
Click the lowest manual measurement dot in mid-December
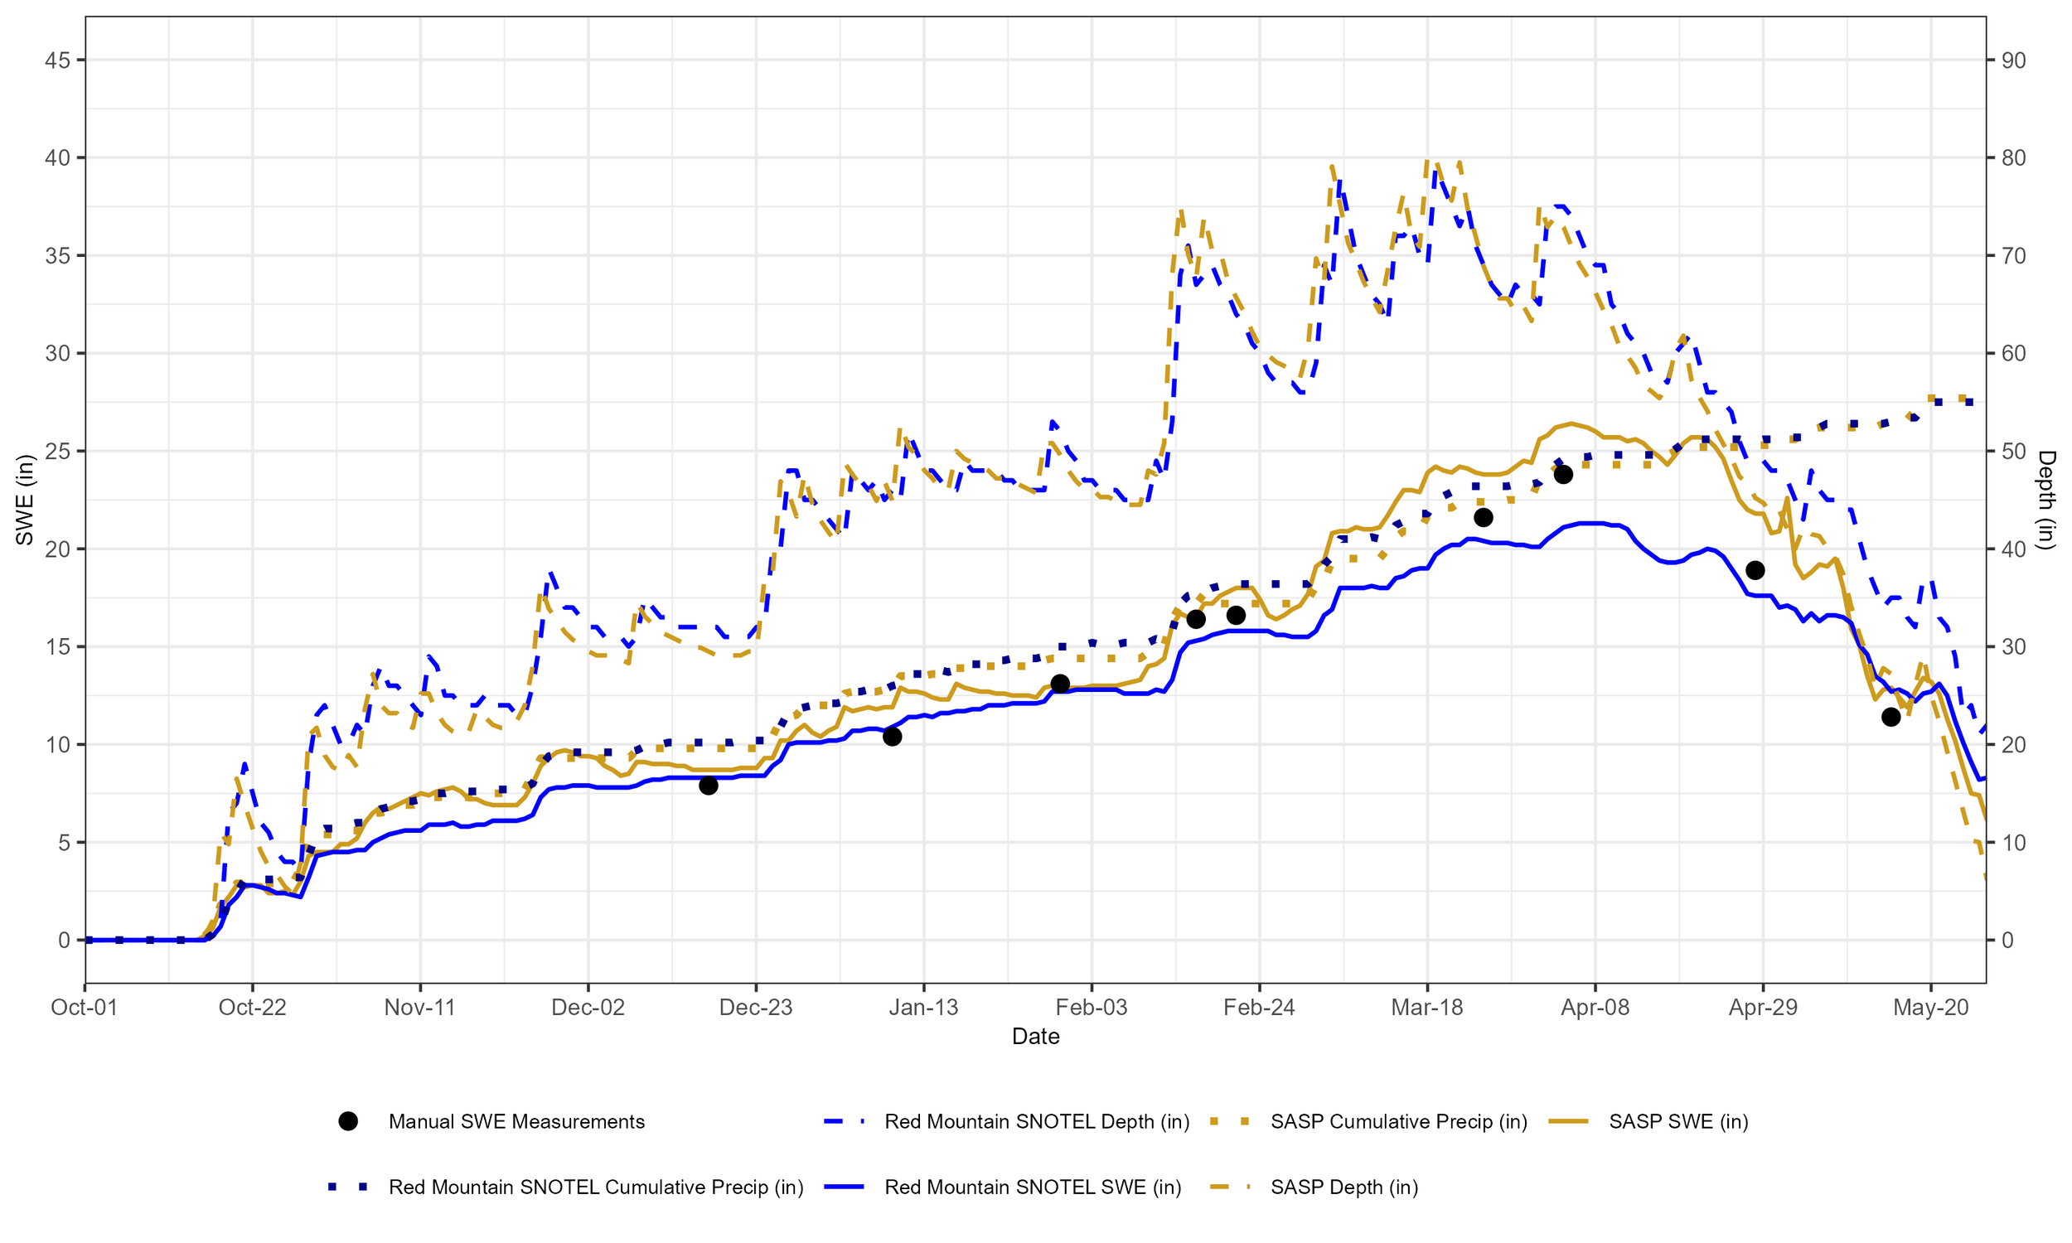[708, 786]
